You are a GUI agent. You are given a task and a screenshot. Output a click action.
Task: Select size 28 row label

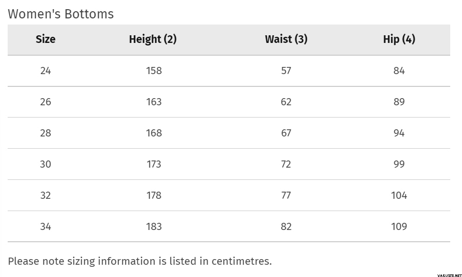[x=46, y=133]
